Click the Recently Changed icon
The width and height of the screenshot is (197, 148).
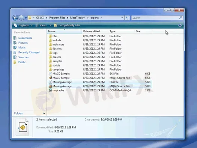tap(15, 53)
